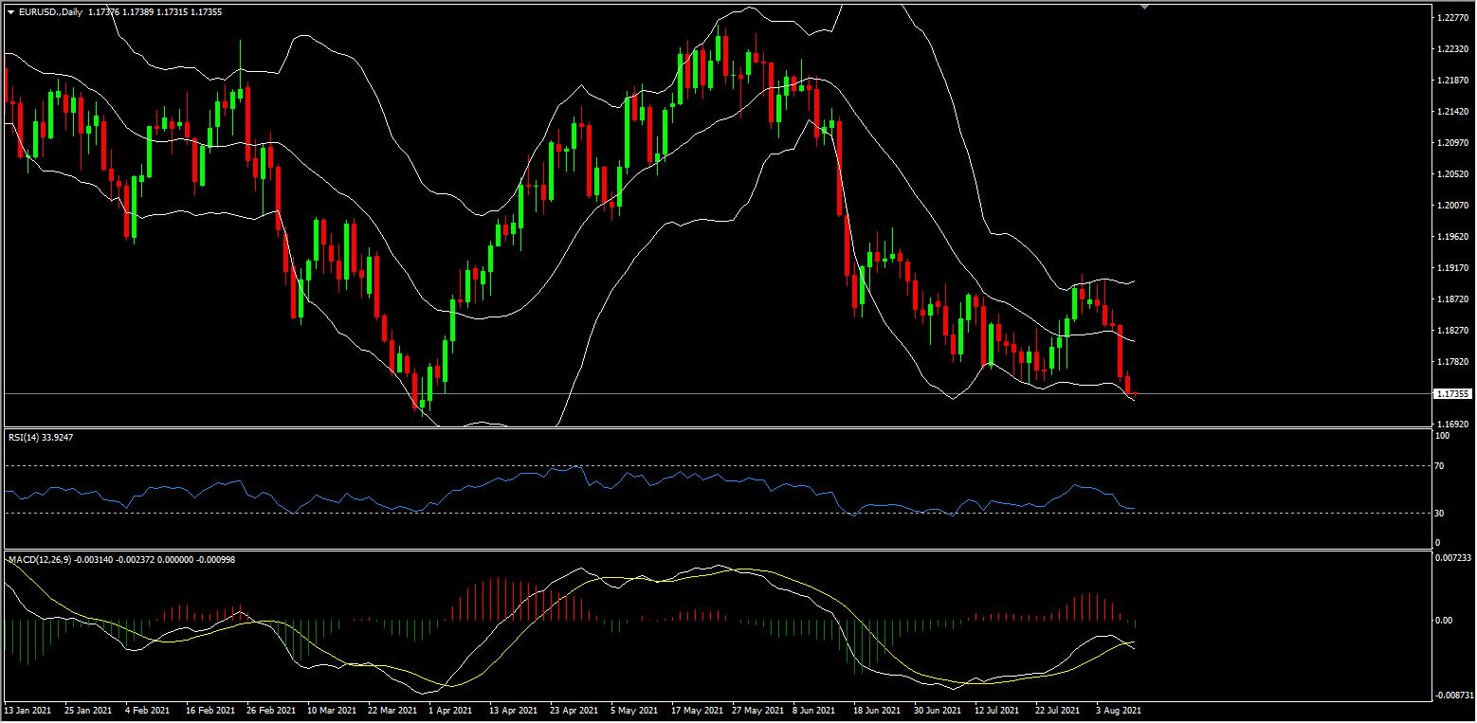Click the 8 Jun 2021 date on timeline
This screenshot has width=1477, height=723.
tap(813, 710)
